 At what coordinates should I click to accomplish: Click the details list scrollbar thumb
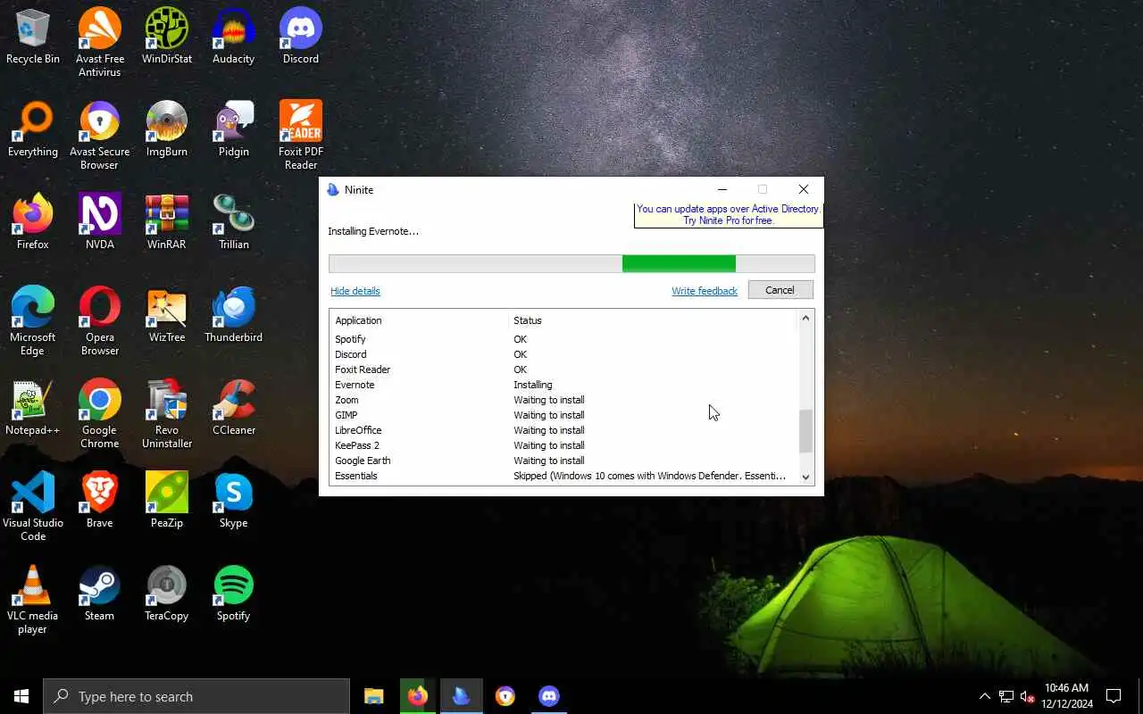tap(805, 431)
